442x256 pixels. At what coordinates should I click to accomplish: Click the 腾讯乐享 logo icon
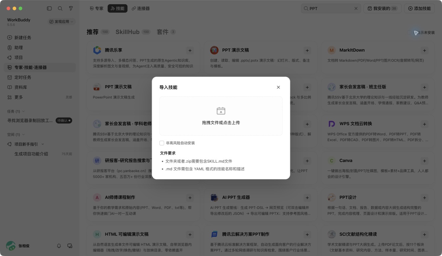point(97,50)
